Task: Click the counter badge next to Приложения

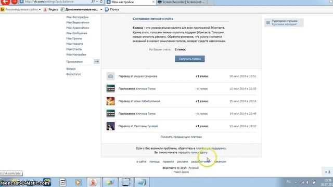Action: [97, 62]
